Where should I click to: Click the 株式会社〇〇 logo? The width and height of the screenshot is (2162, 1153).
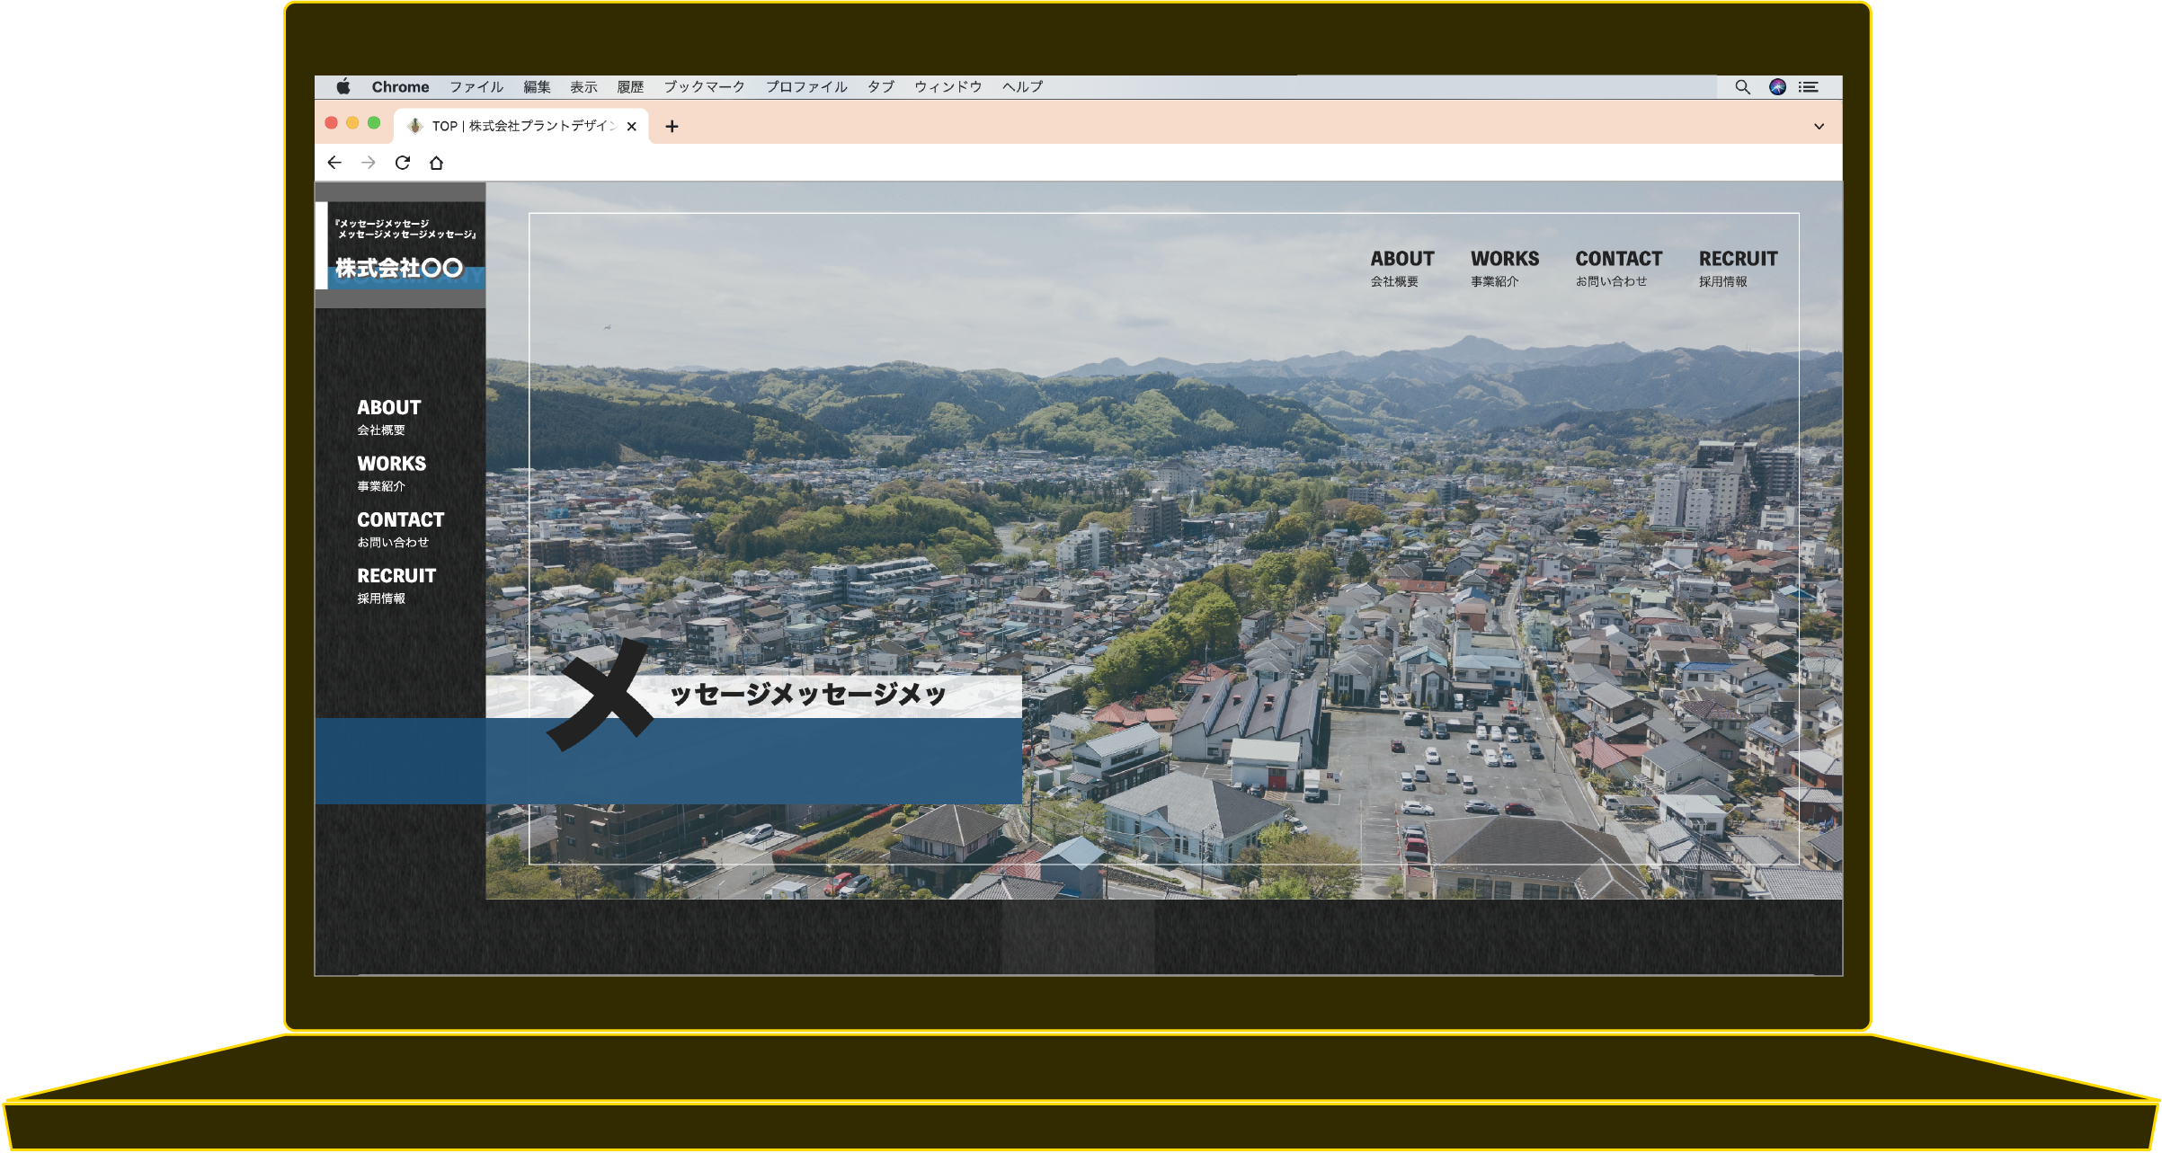[399, 268]
